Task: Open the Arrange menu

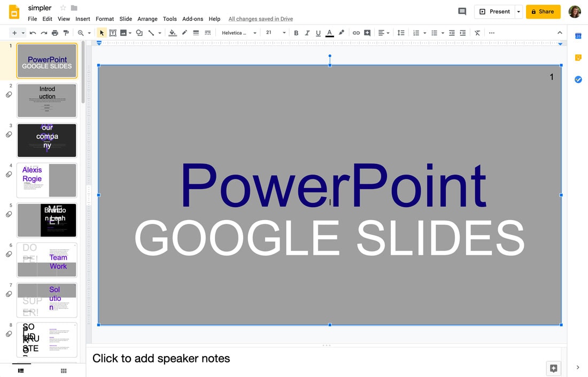Action: [148, 19]
